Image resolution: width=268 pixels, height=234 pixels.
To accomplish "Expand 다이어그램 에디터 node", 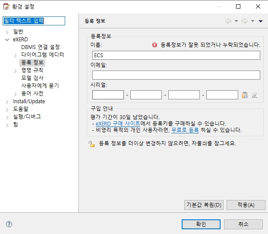I will tap(16, 55).
